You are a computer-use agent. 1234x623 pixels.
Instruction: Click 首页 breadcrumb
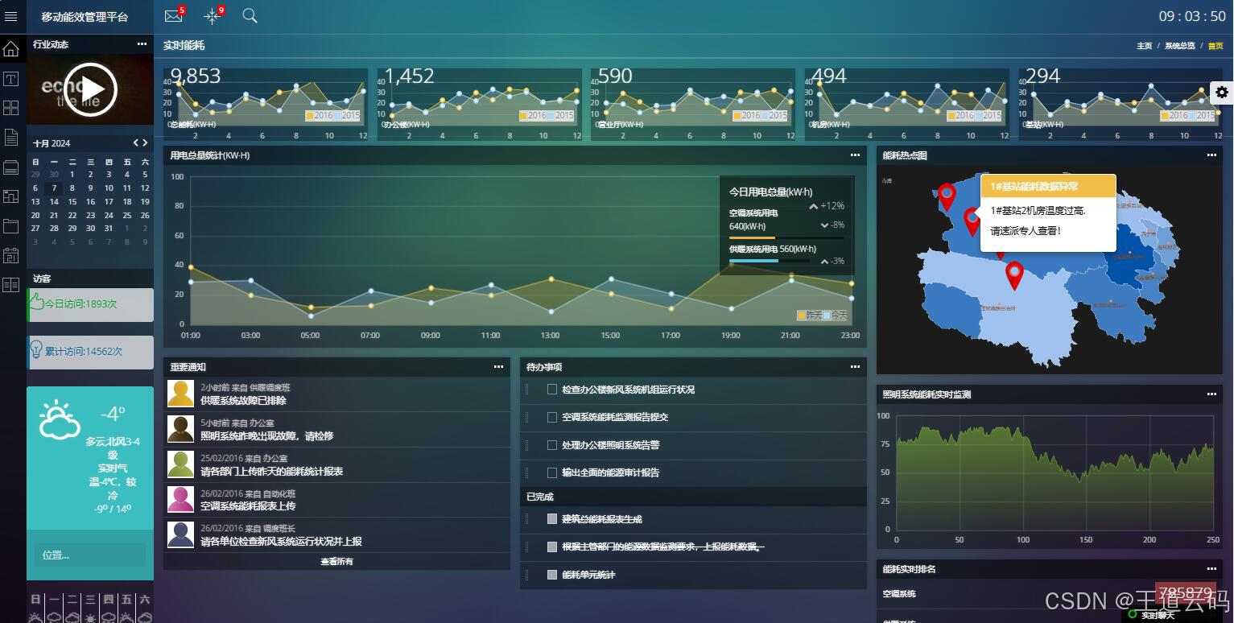click(x=1215, y=46)
